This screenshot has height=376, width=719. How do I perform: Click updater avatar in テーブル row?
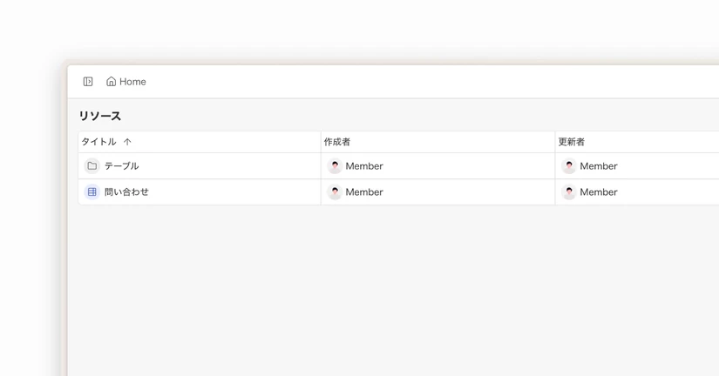pyautogui.click(x=569, y=165)
